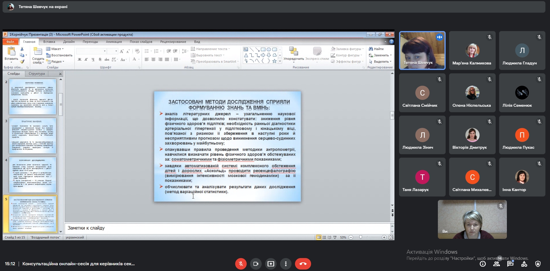Toggle bold formatting in Шрифт group
The width and height of the screenshot is (550, 271).
tap(80, 60)
